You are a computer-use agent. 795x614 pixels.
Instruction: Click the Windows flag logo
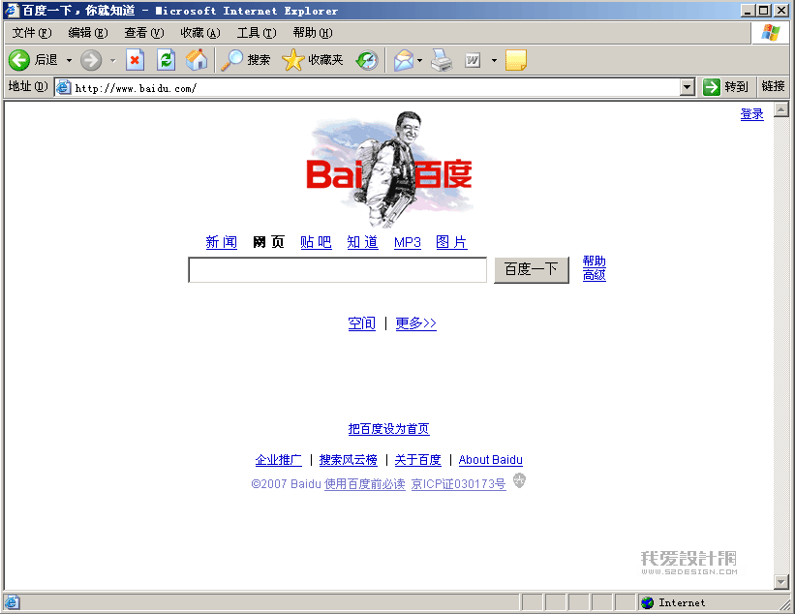[771, 33]
